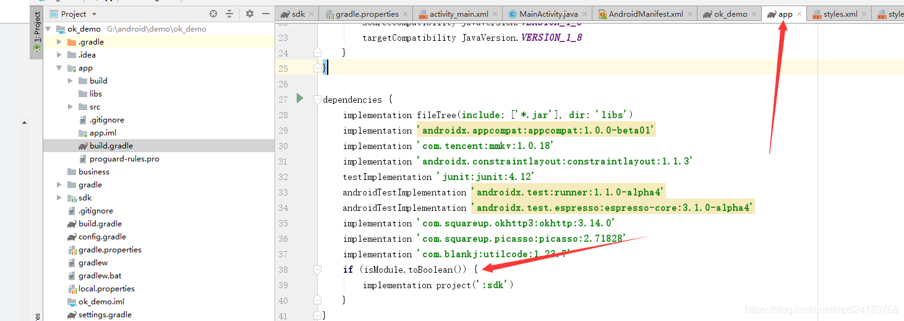The image size is (904, 321).
Task: Open config.gradle from the project tree
Action: [x=96, y=237]
